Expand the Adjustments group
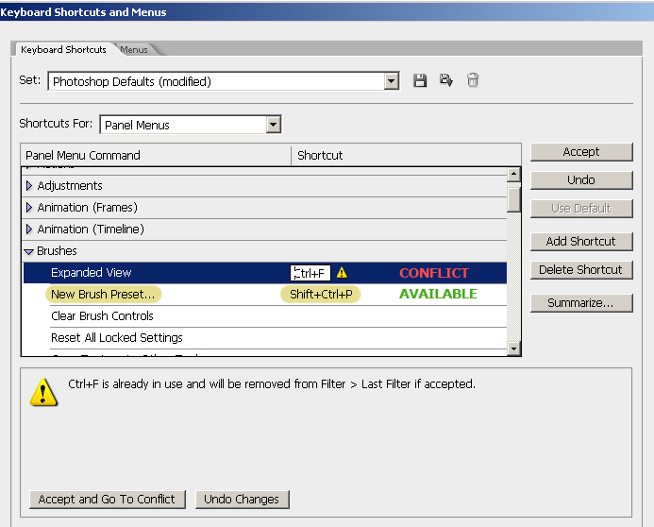This screenshot has height=527, width=654. point(29,186)
